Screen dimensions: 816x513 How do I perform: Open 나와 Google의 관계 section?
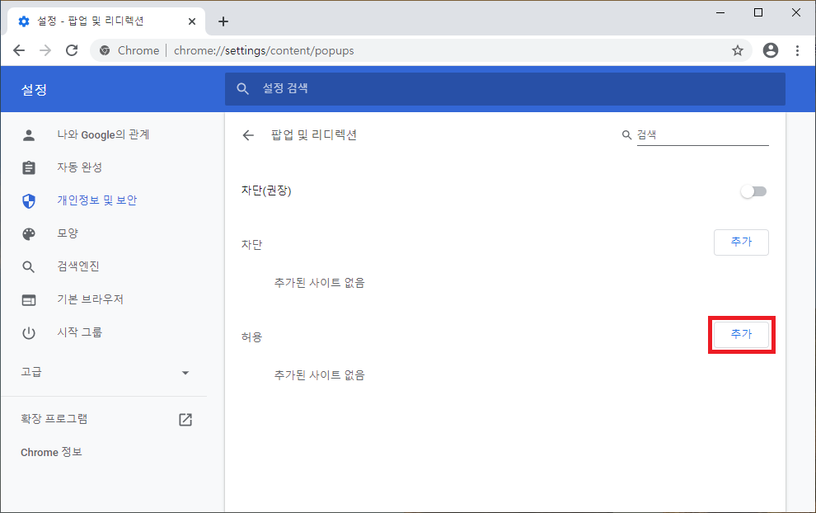103,135
